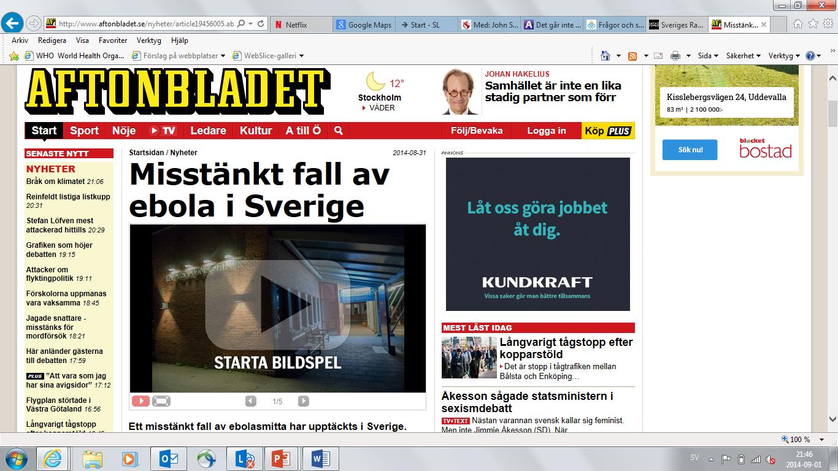This screenshot has height=471, width=838.
Task: Click the Starta bildspel video thumbnail
Action: pos(277,308)
